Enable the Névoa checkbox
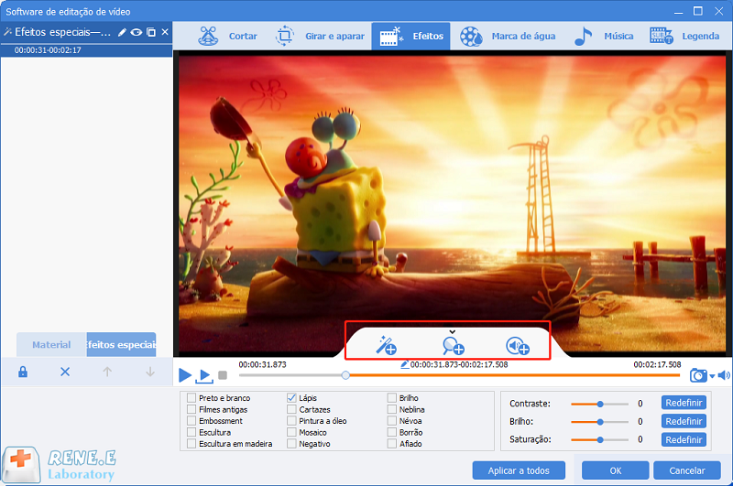733x486 pixels. coord(392,421)
